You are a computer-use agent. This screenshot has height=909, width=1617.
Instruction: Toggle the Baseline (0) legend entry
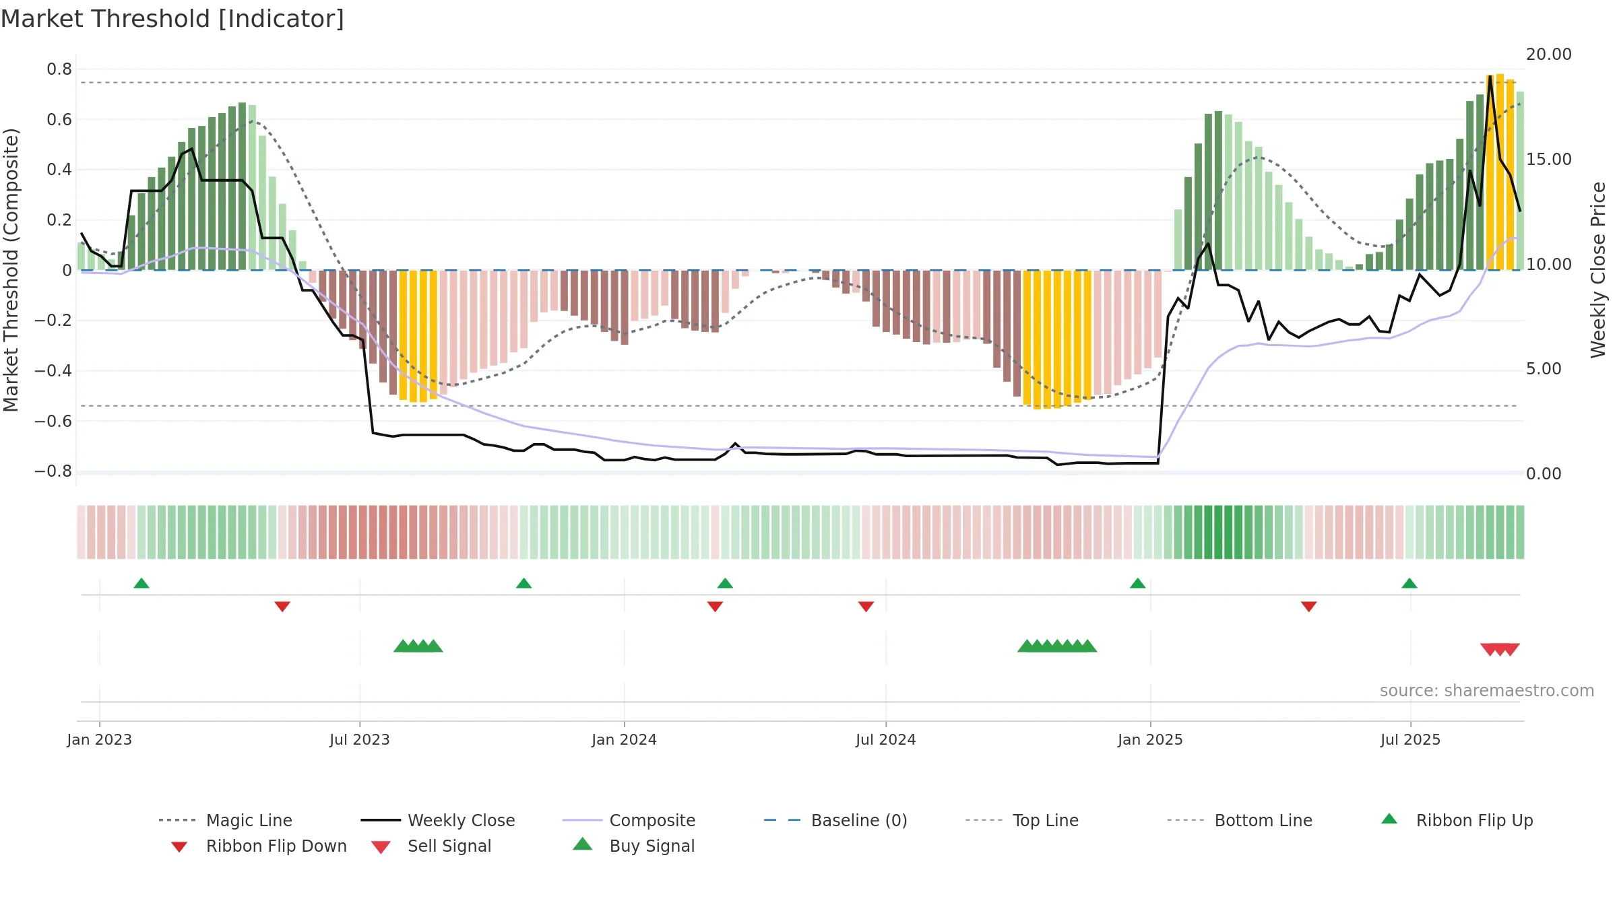835,820
